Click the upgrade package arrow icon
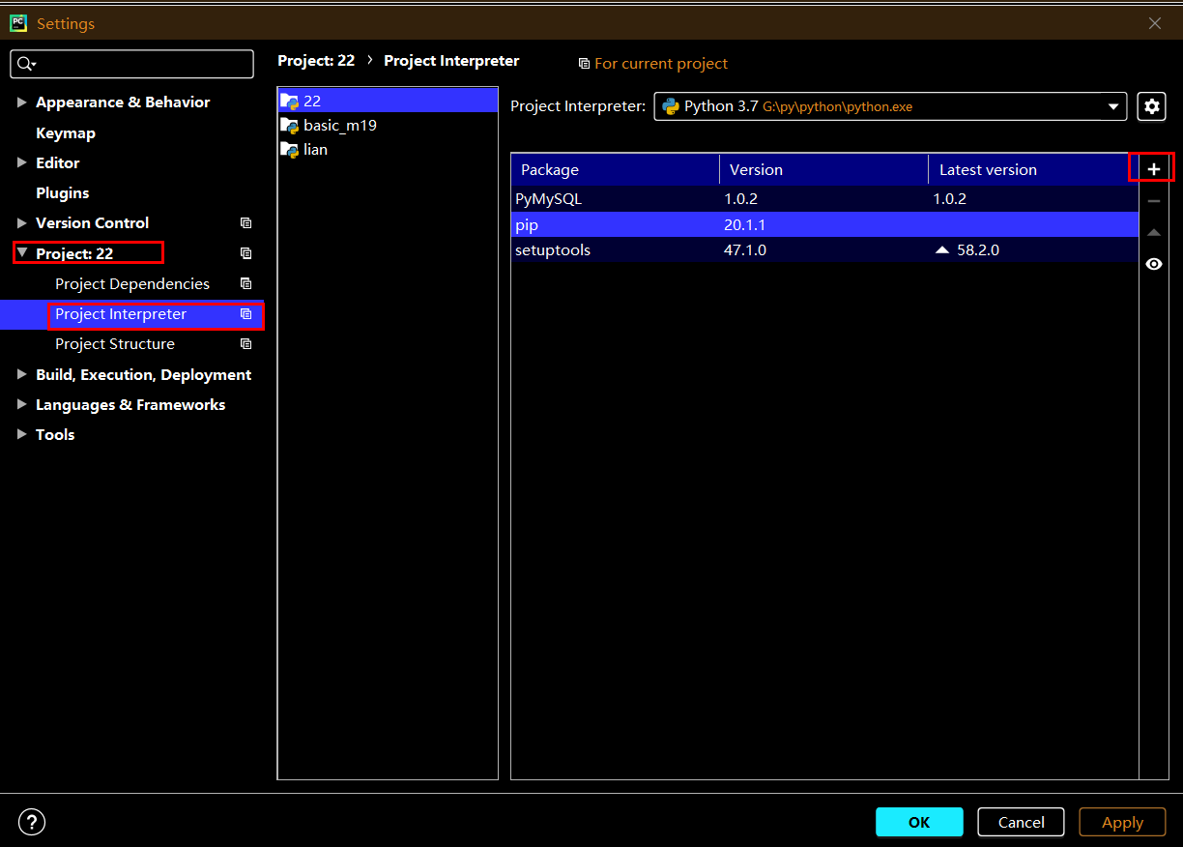The height and width of the screenshot is (847, 1183). 1153,233
